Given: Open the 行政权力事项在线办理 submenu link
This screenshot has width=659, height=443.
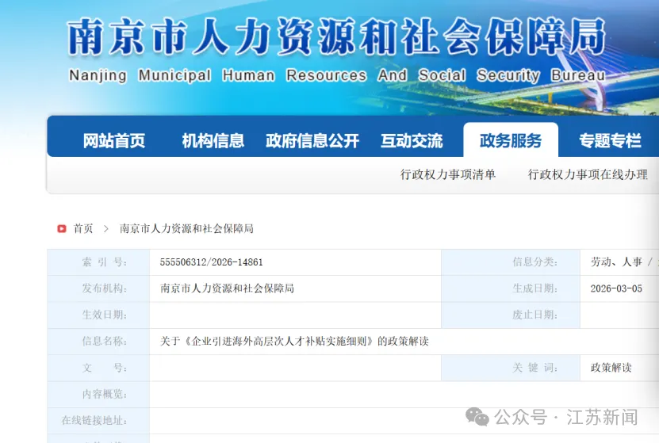Looking at the screenshot, I should [588, 174].
